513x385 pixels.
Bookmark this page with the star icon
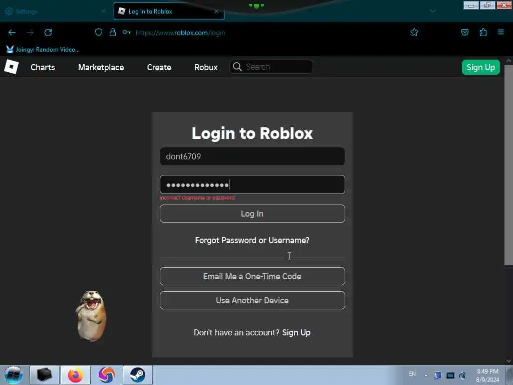click(x=414, y=32)
